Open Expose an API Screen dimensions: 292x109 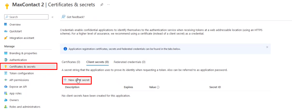tap(18, 87)
